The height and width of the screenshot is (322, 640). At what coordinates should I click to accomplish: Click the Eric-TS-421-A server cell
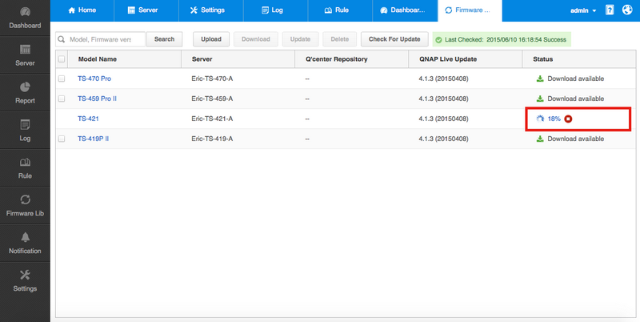pyautogui.click(x=212, y=119)
